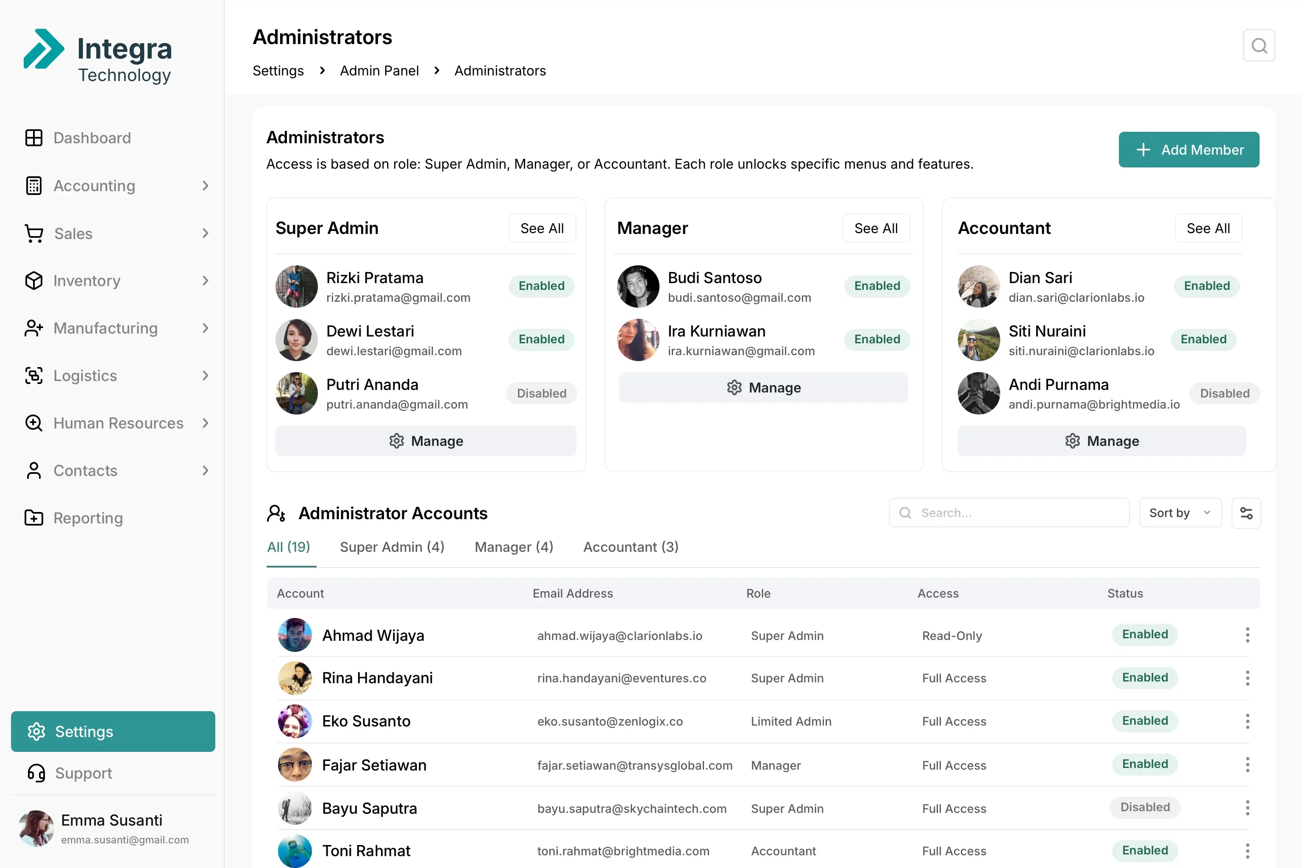Click the administrator accounts search field
1302x868 pixels.
pyautogui.click(x=1009, y=512)
